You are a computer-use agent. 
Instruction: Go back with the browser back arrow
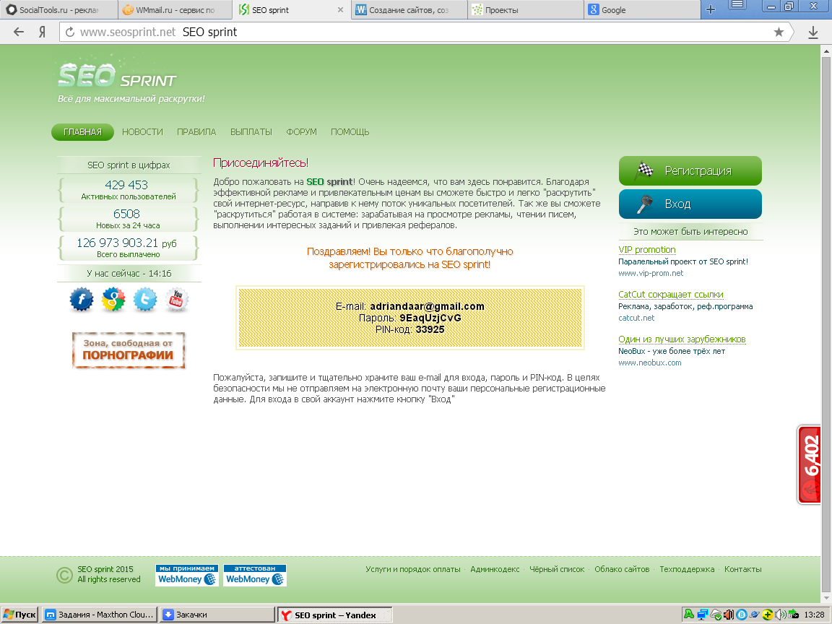pyautogui.click(x=19, y=32)
